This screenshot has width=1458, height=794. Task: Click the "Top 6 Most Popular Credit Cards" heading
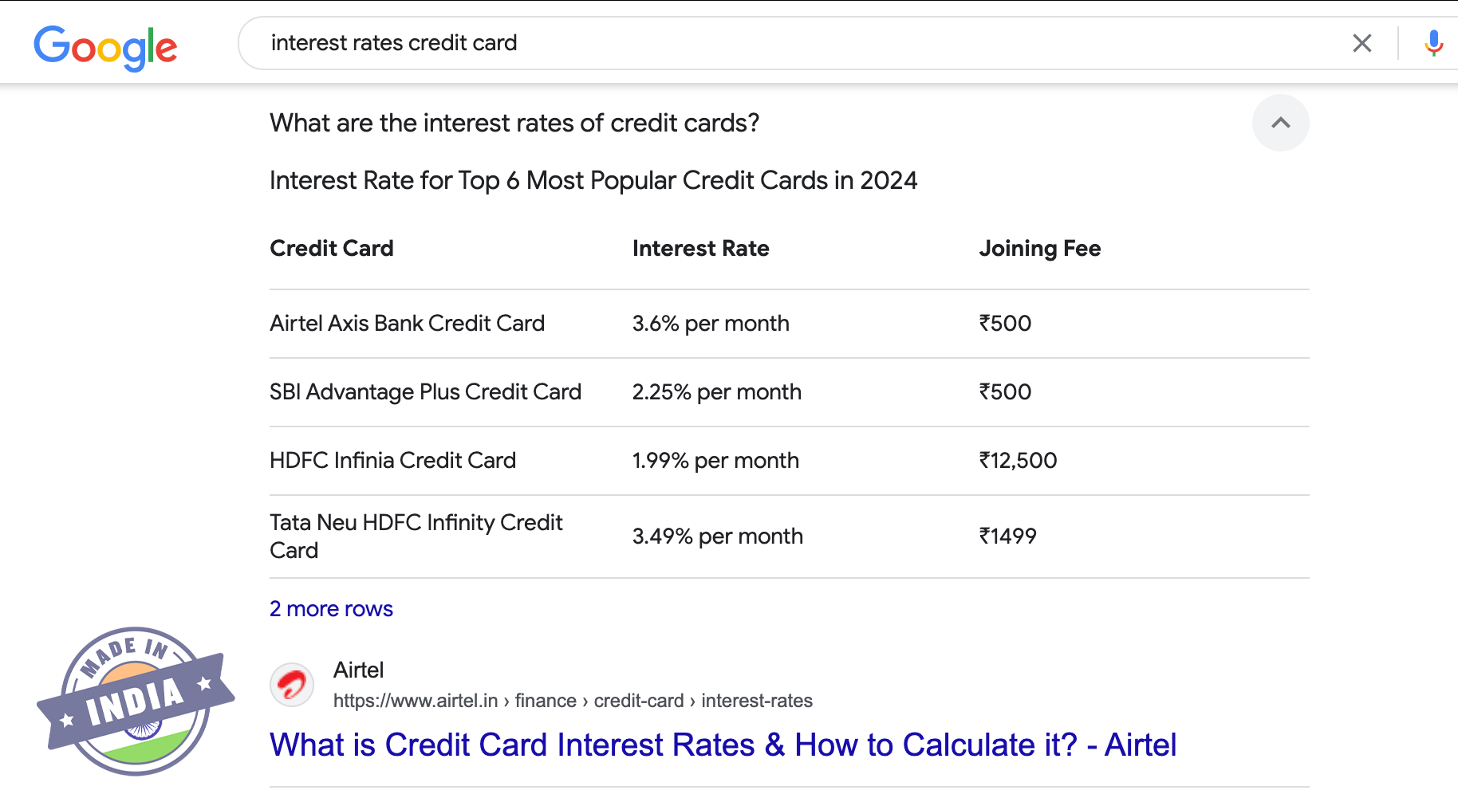[593, 181]
